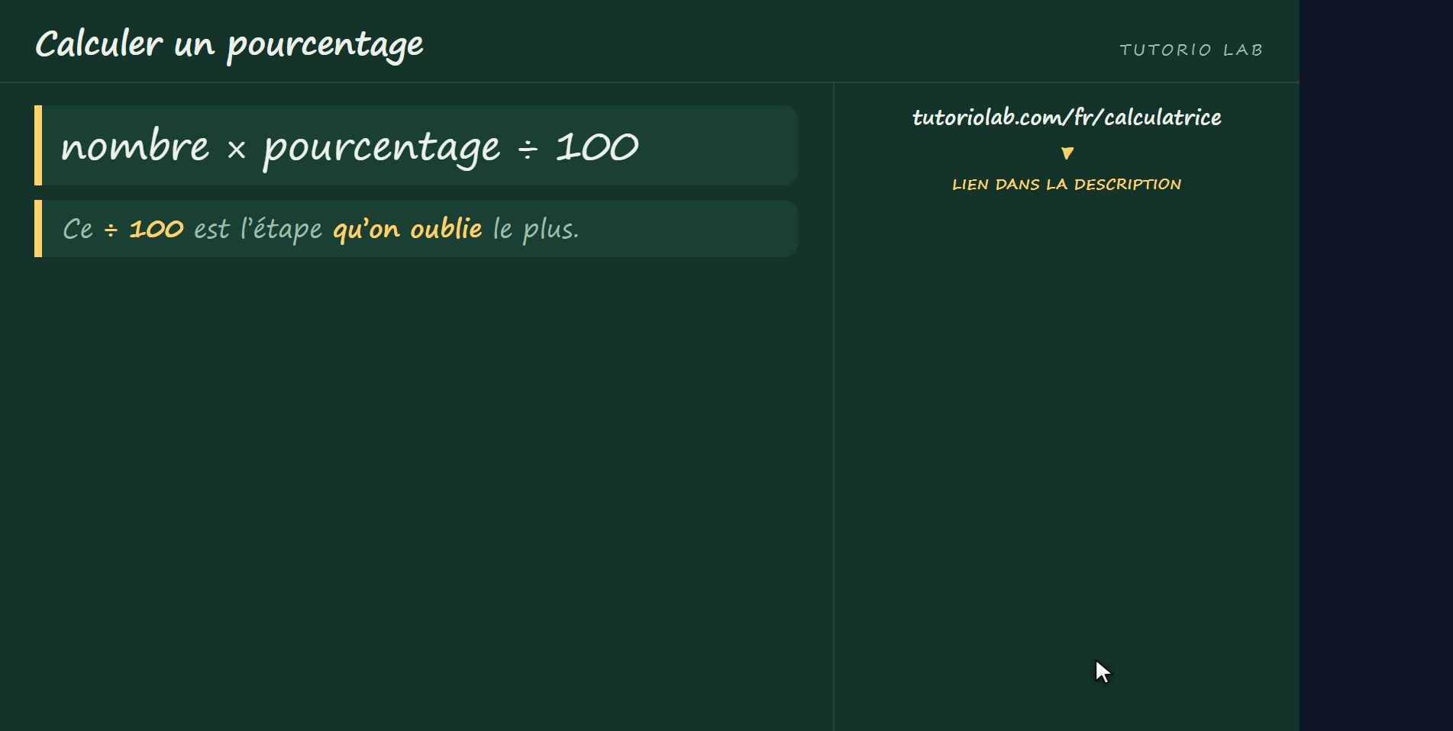The height and width of the screenshot is (731, 1453).
Task: Click the small ÷ symbol in the note
Action: tap(111, 230)
